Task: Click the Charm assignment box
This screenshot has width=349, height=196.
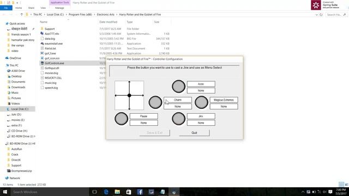Action: pos(178,100)
